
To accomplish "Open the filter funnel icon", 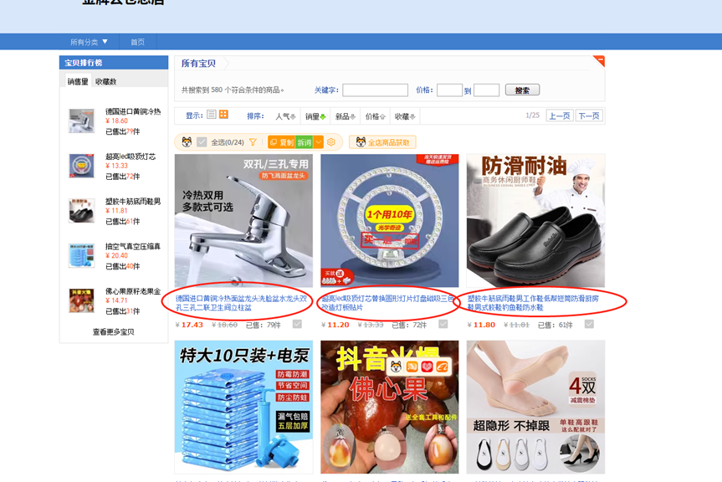I will coord(253,141).
